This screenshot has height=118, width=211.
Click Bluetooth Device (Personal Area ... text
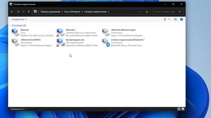(x=127, y=45)
